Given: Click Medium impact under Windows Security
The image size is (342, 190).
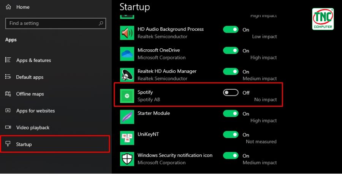Looking at the screenshot, I should 260,163.
